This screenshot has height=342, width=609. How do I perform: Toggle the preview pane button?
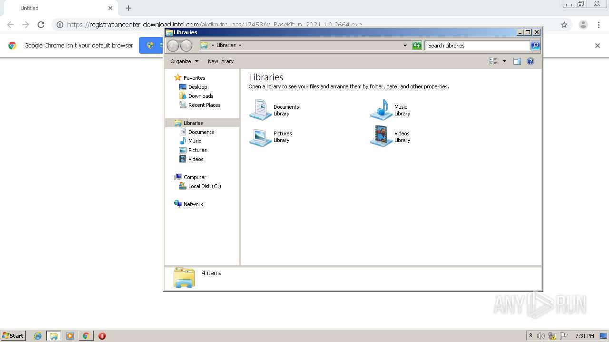point(517,61)
